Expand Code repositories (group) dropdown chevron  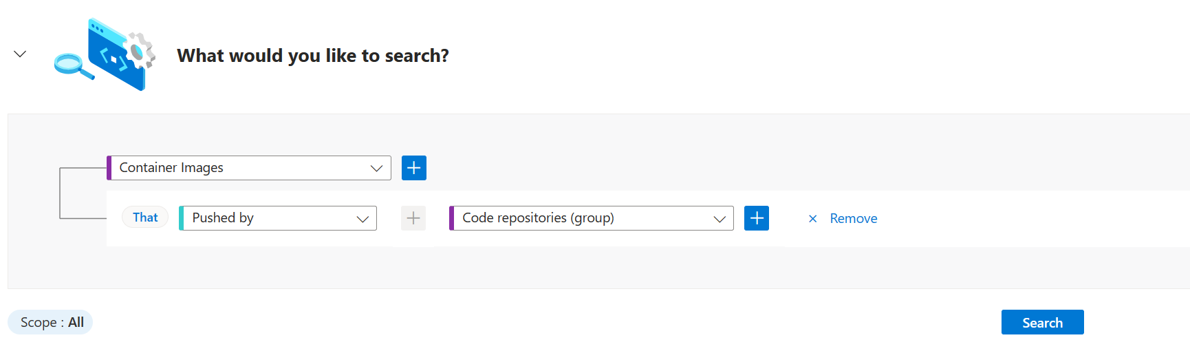tap(720, 219)
